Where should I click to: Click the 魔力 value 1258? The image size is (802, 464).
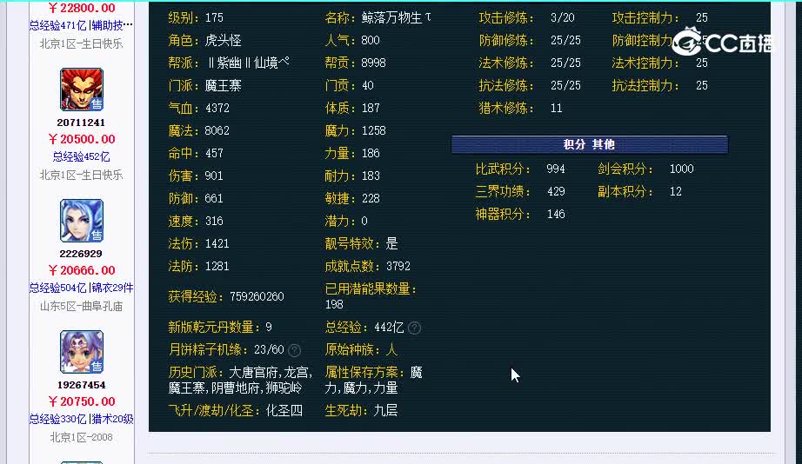coord(374,131)
